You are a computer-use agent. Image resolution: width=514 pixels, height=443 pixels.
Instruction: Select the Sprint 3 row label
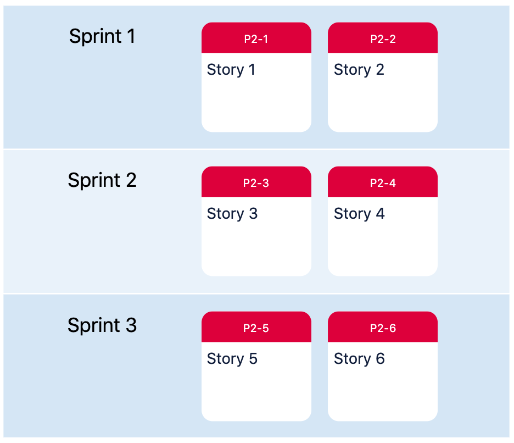[102, 325]
